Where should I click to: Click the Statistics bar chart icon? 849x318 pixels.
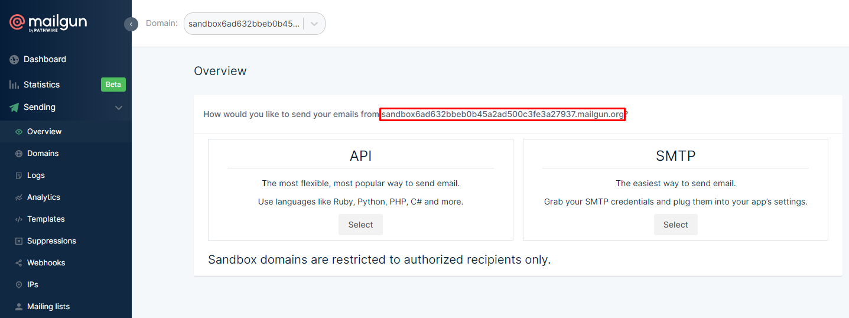(x=14, y=85)
